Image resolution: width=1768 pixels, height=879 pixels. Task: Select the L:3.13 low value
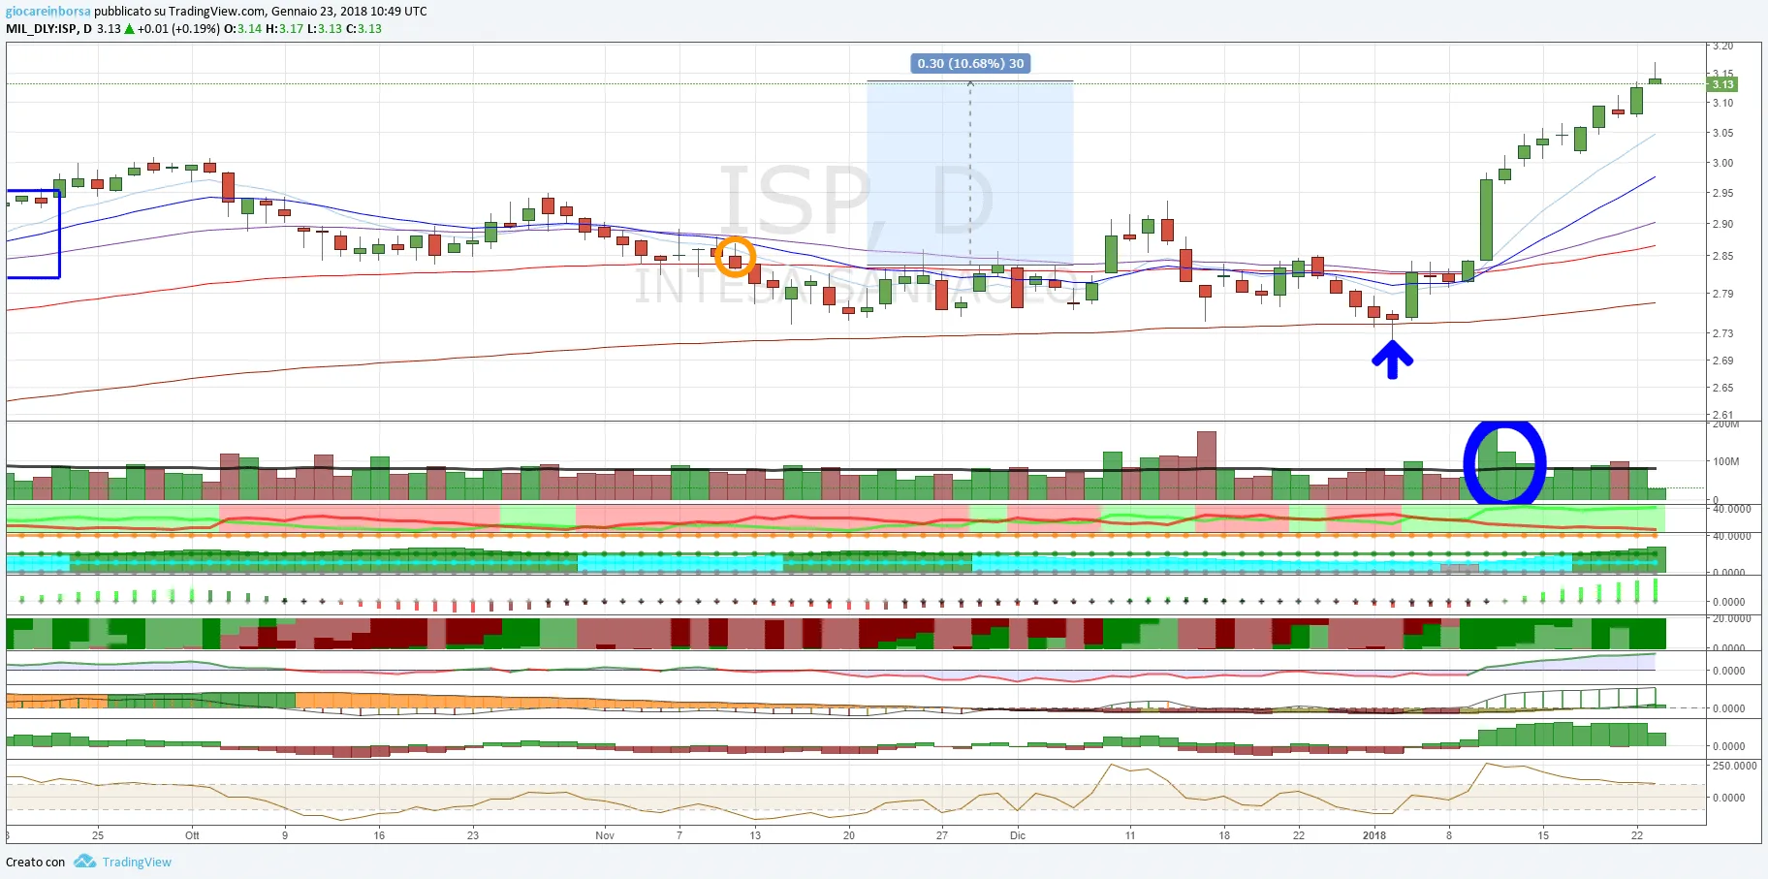pyautogui.click(x=325, y=29)
